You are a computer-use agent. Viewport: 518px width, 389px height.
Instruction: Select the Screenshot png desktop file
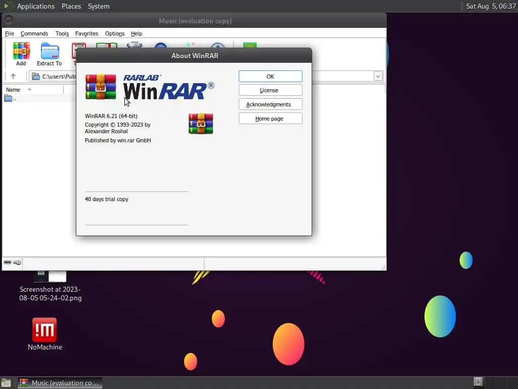50,287
